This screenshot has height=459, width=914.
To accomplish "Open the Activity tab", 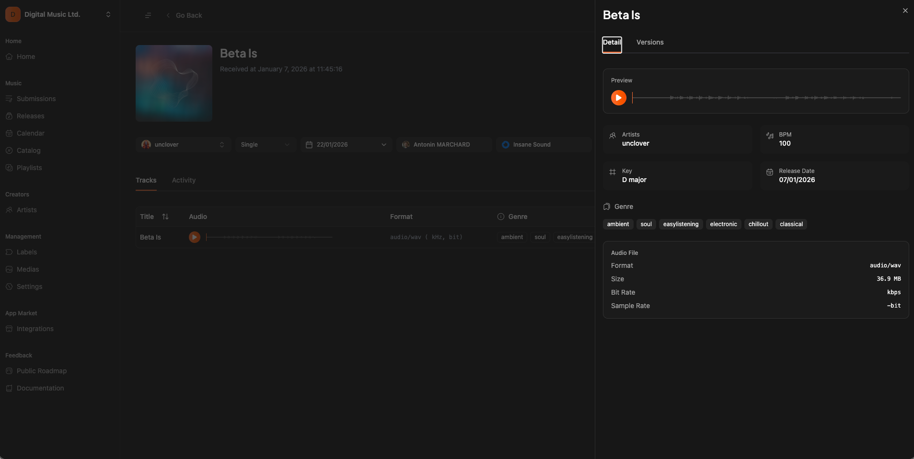I will point(184,180).
